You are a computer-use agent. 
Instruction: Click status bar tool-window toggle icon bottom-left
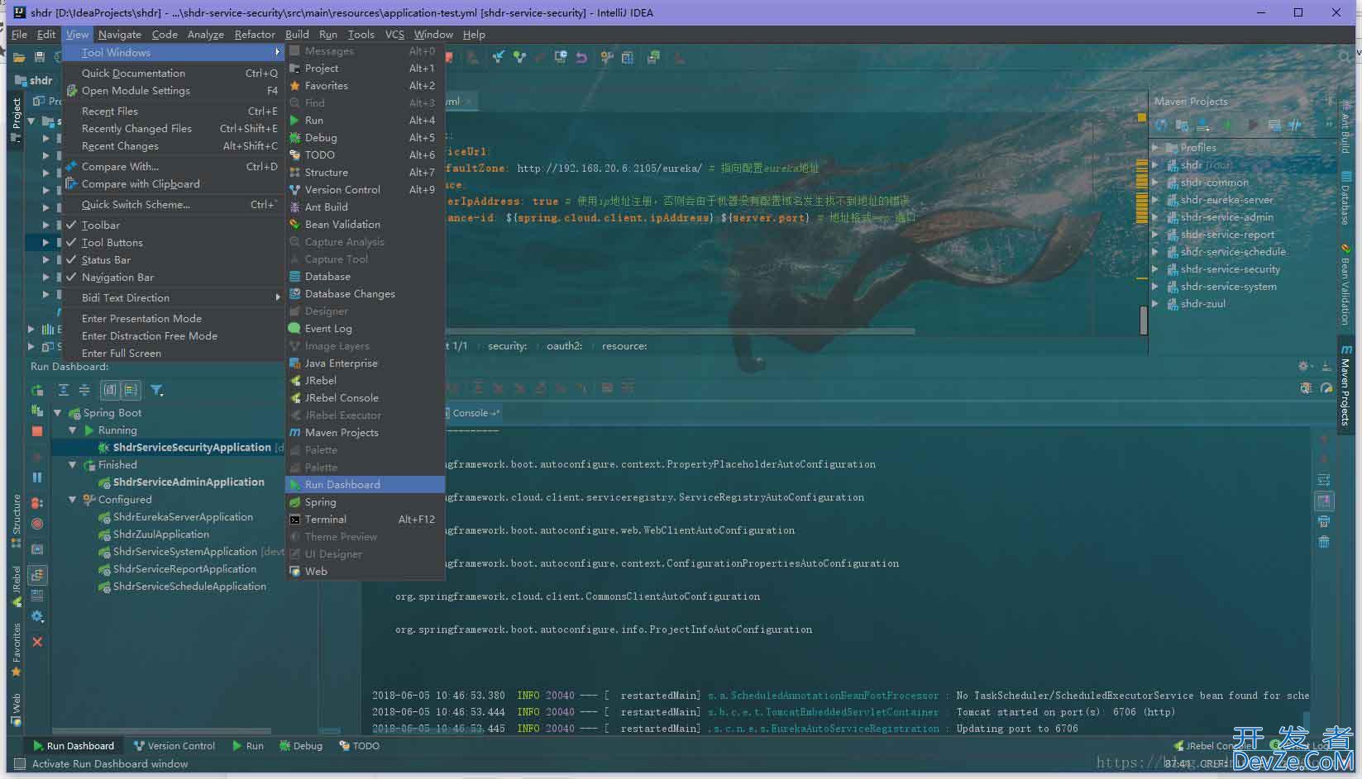[x=20, y=764]
